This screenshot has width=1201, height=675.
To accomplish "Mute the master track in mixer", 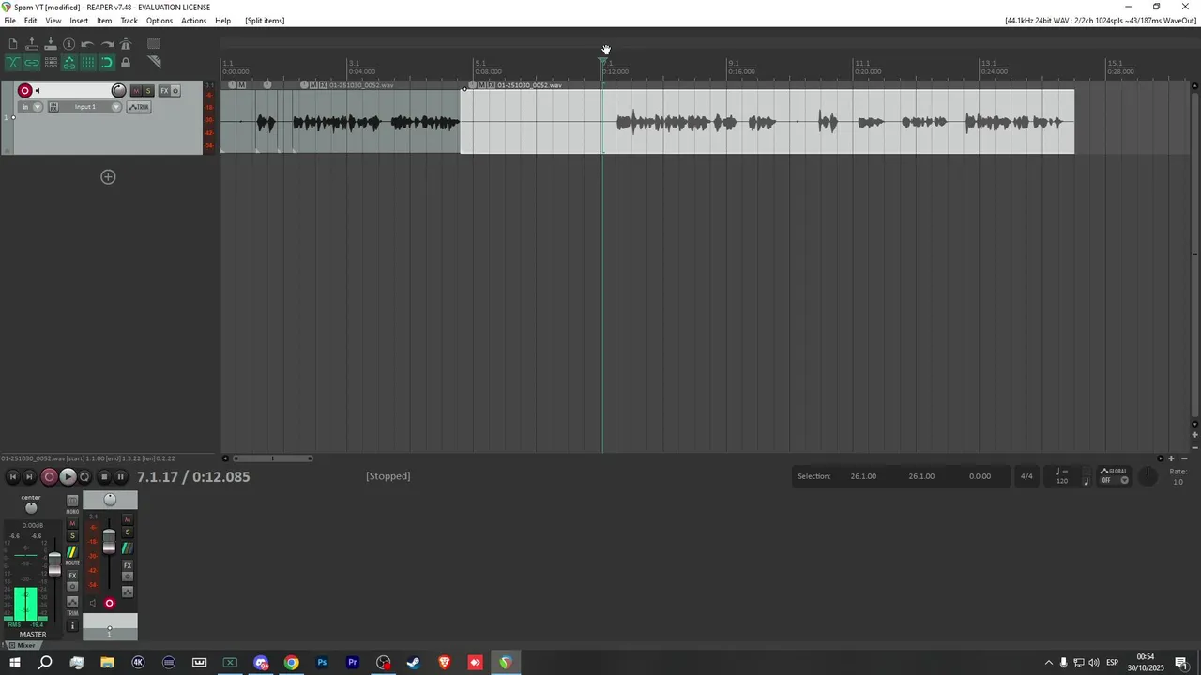I will tap(72, 523).
